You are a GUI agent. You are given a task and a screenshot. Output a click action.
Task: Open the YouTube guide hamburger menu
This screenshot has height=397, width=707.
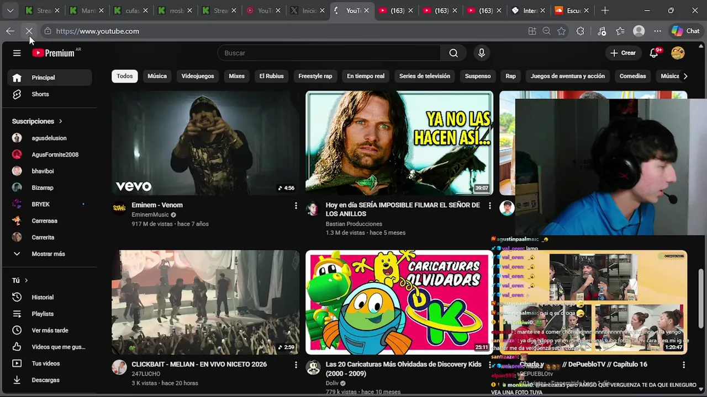17,53
